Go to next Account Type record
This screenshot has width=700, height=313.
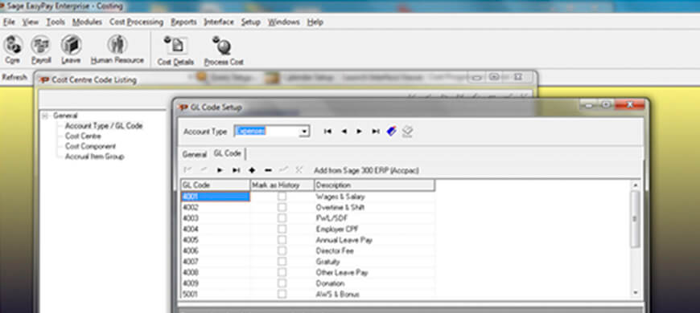(x=359, y=132)
